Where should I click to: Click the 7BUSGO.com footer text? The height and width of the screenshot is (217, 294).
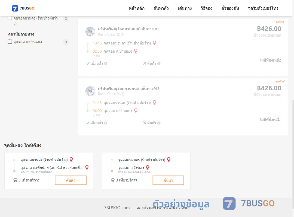click(x=146, y=208)
